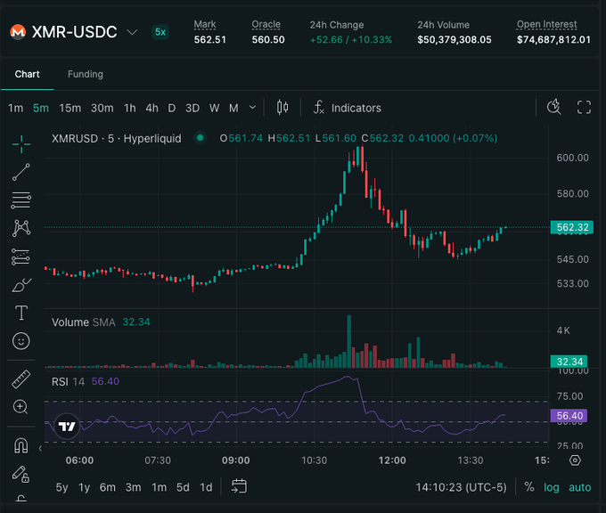
Task: Select the crosshair cursor tool
Action: point(21,144)
